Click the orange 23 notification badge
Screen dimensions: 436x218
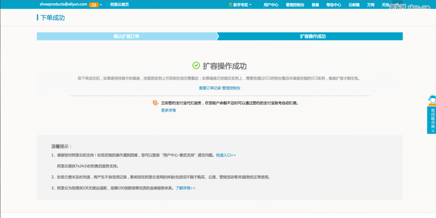pos(94,5)
